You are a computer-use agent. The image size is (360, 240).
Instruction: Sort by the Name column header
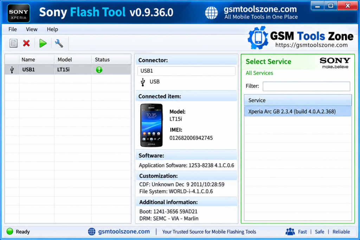tap(37, 60)
